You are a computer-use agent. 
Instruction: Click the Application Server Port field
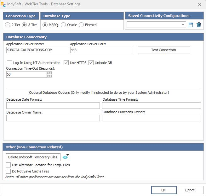tap(102, 50)
